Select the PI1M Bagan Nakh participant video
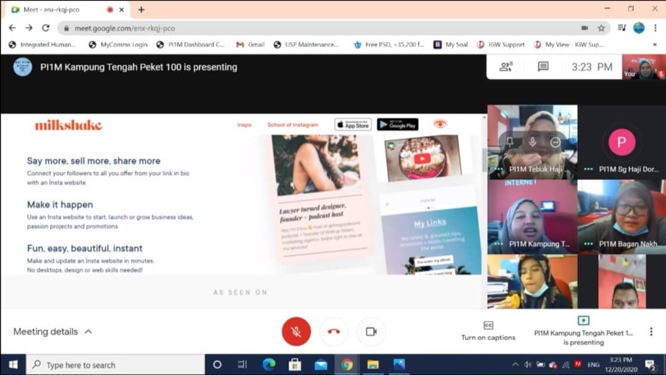This screenshot has height=375, width=666. click(x=622, y=216)
